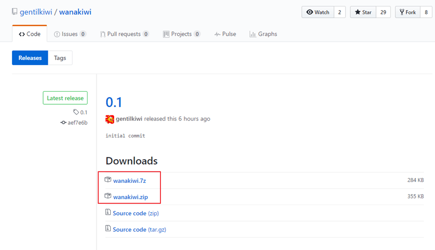Fork the repository
435x250 pixels.
[x=408, y=12]
